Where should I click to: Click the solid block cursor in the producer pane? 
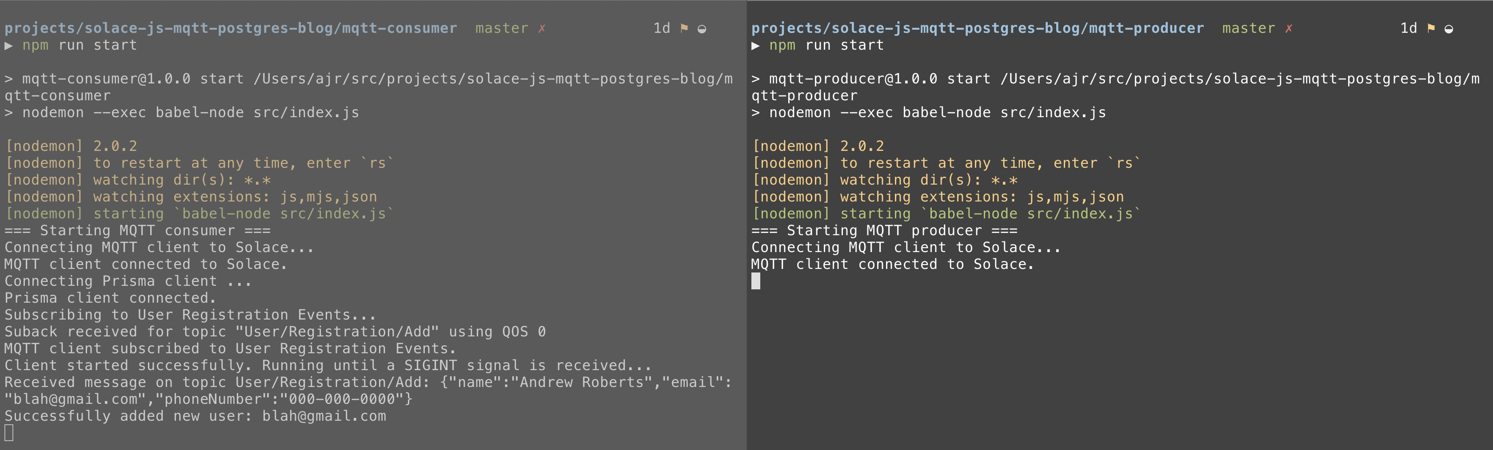tap(756, 281)
